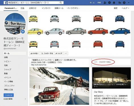This screenshot has height=106, width=134.
Task: Click inside the Facebook search field
Action: click(34, 3)
